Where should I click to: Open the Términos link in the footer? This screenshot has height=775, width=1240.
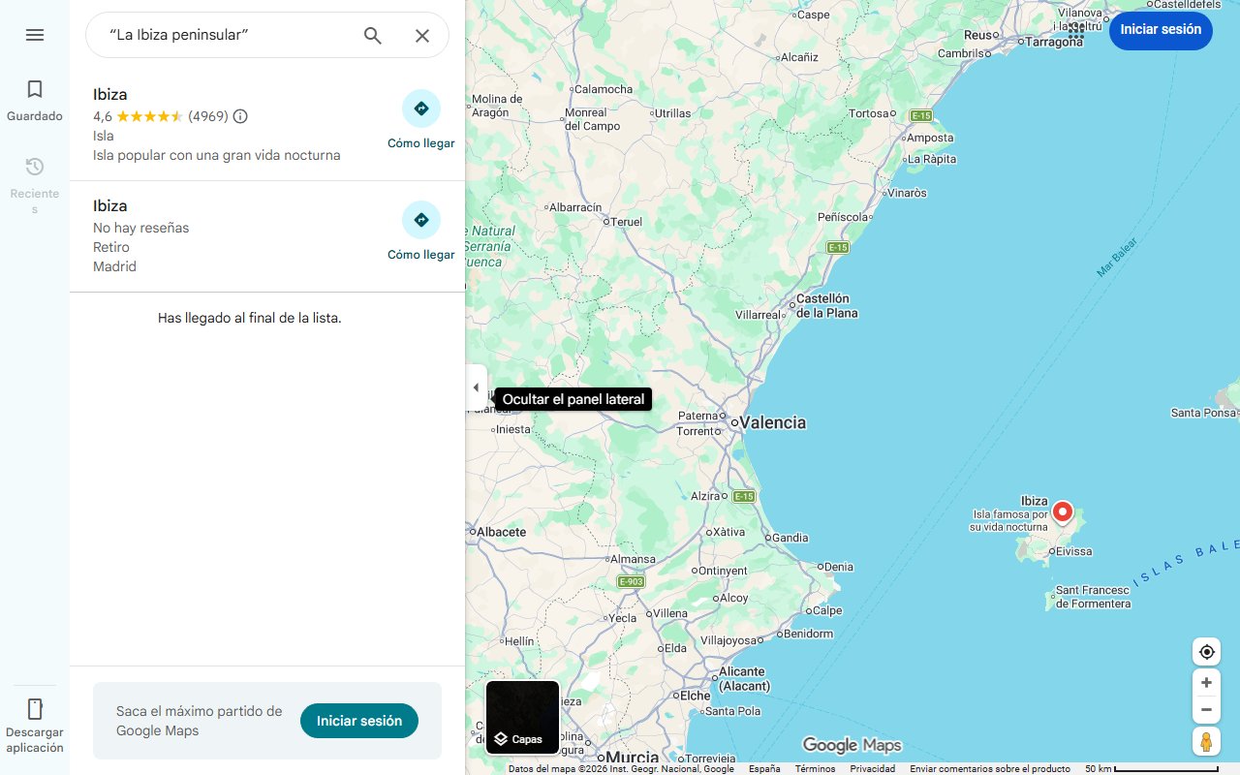[x=815, y=769]
